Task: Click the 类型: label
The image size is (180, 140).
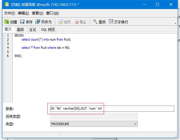Action: click(x=10, y=124)
